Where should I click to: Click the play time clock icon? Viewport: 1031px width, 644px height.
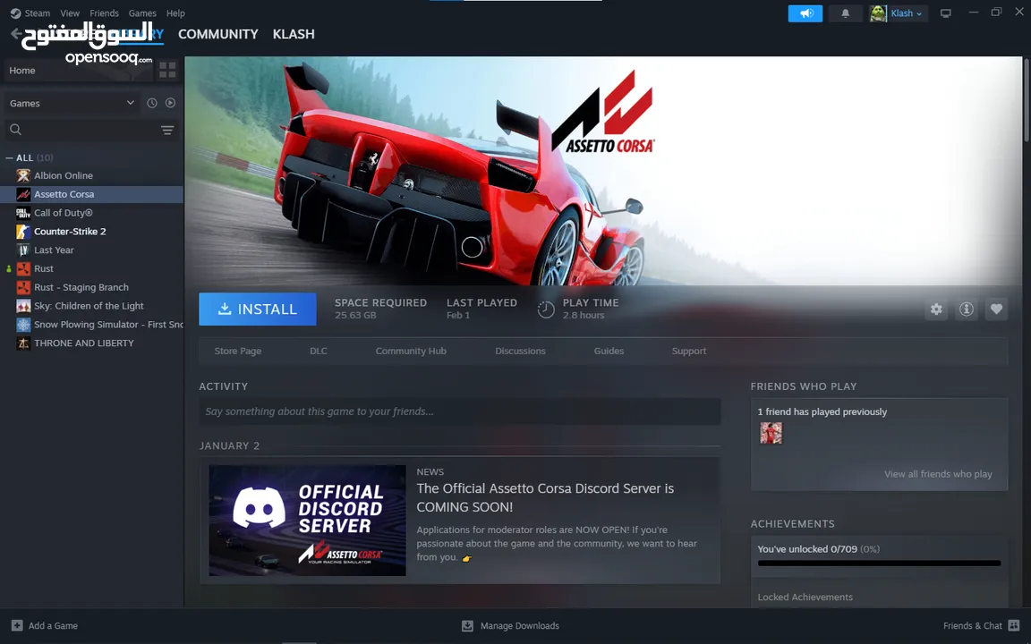click(x=546, y=309)
